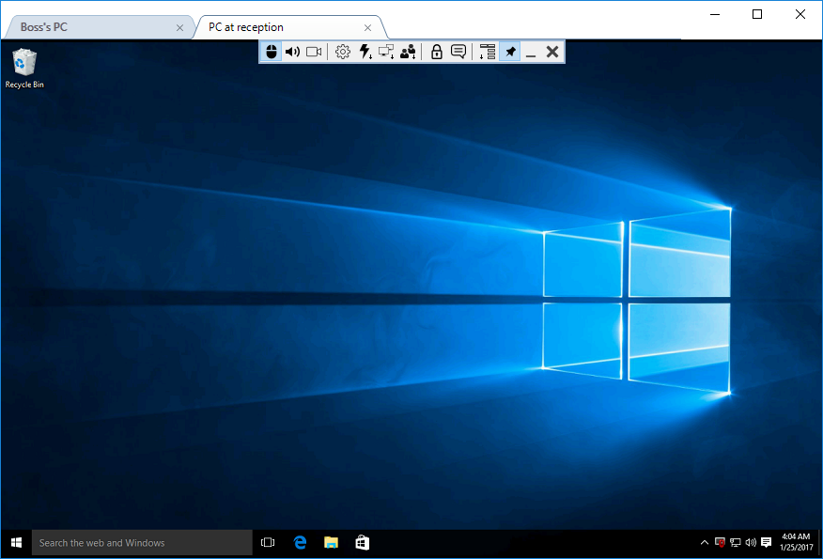Open the chat speech bubble icon

click(x=458, y=52)
